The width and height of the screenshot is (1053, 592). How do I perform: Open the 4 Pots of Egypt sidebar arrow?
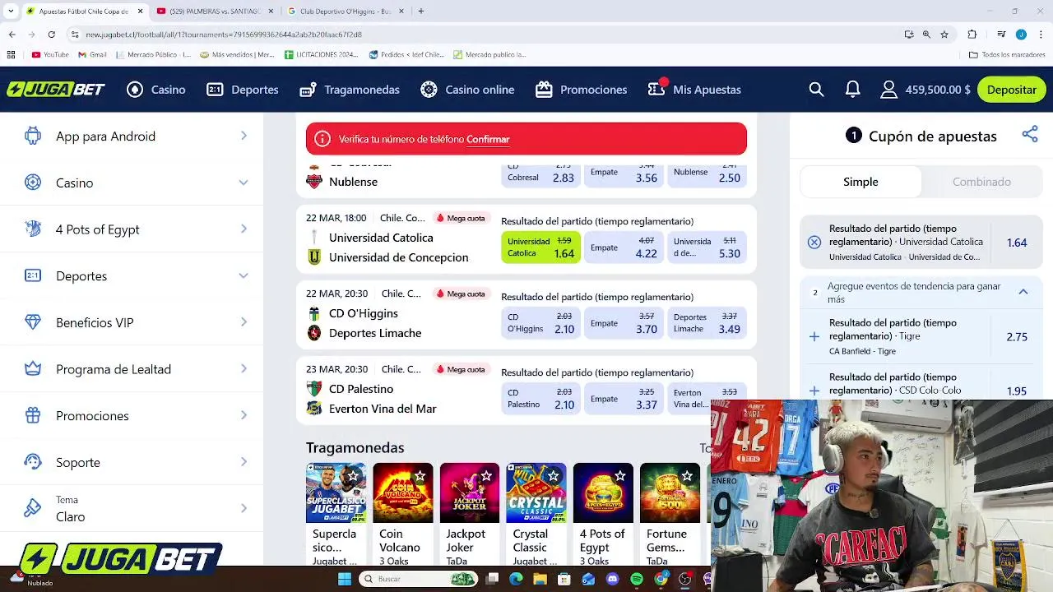pos(244,229)
